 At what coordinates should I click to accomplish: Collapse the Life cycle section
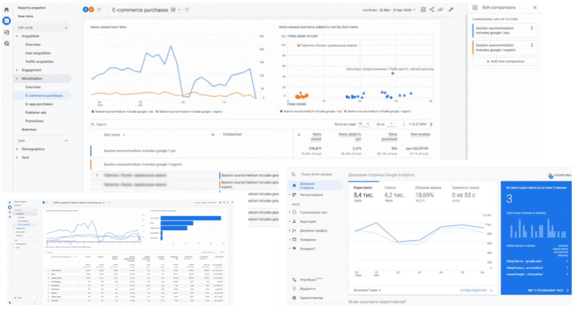coord(66,27)
